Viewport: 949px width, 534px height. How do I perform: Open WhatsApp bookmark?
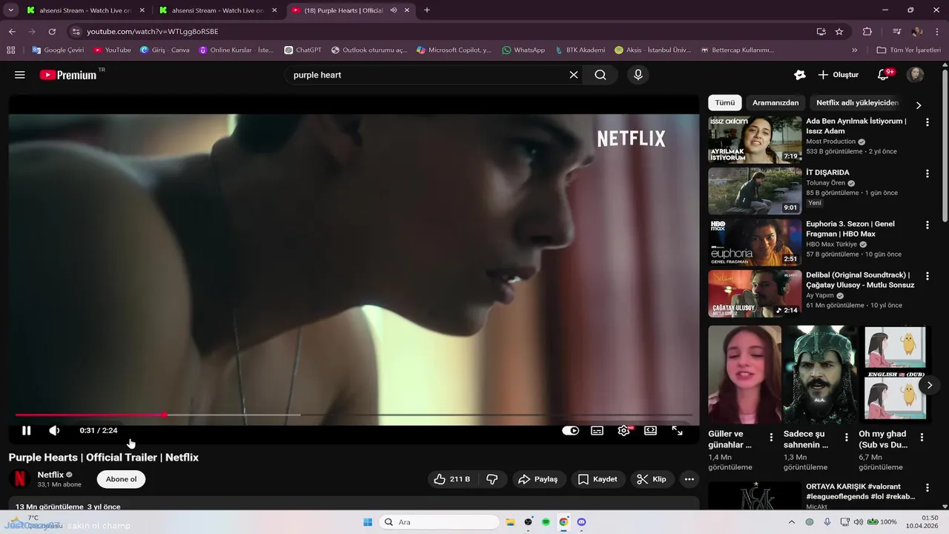tap(523, 50)
